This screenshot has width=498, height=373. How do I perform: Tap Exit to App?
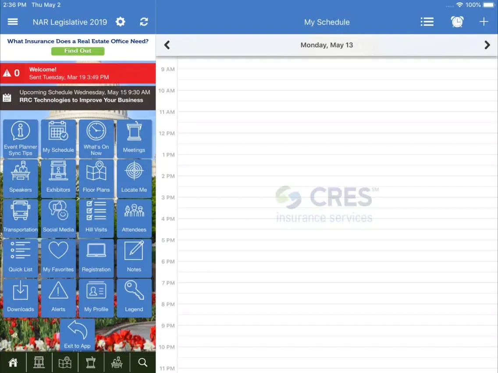click(77, 335)
